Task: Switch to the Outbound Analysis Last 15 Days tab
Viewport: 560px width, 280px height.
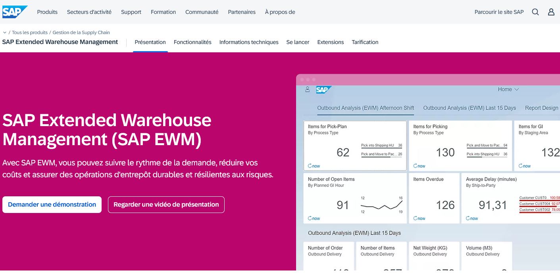Action: pos(470,108)
